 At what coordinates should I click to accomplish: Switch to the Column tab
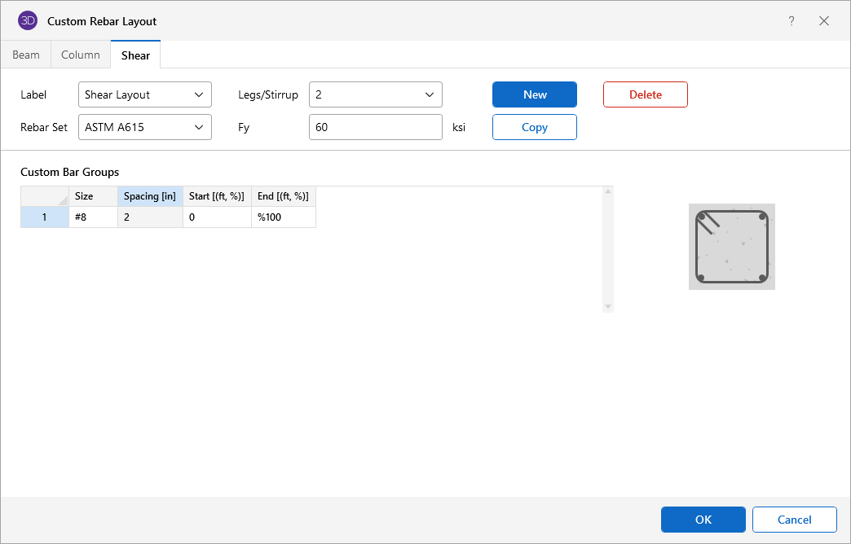[x=81, y=55]
